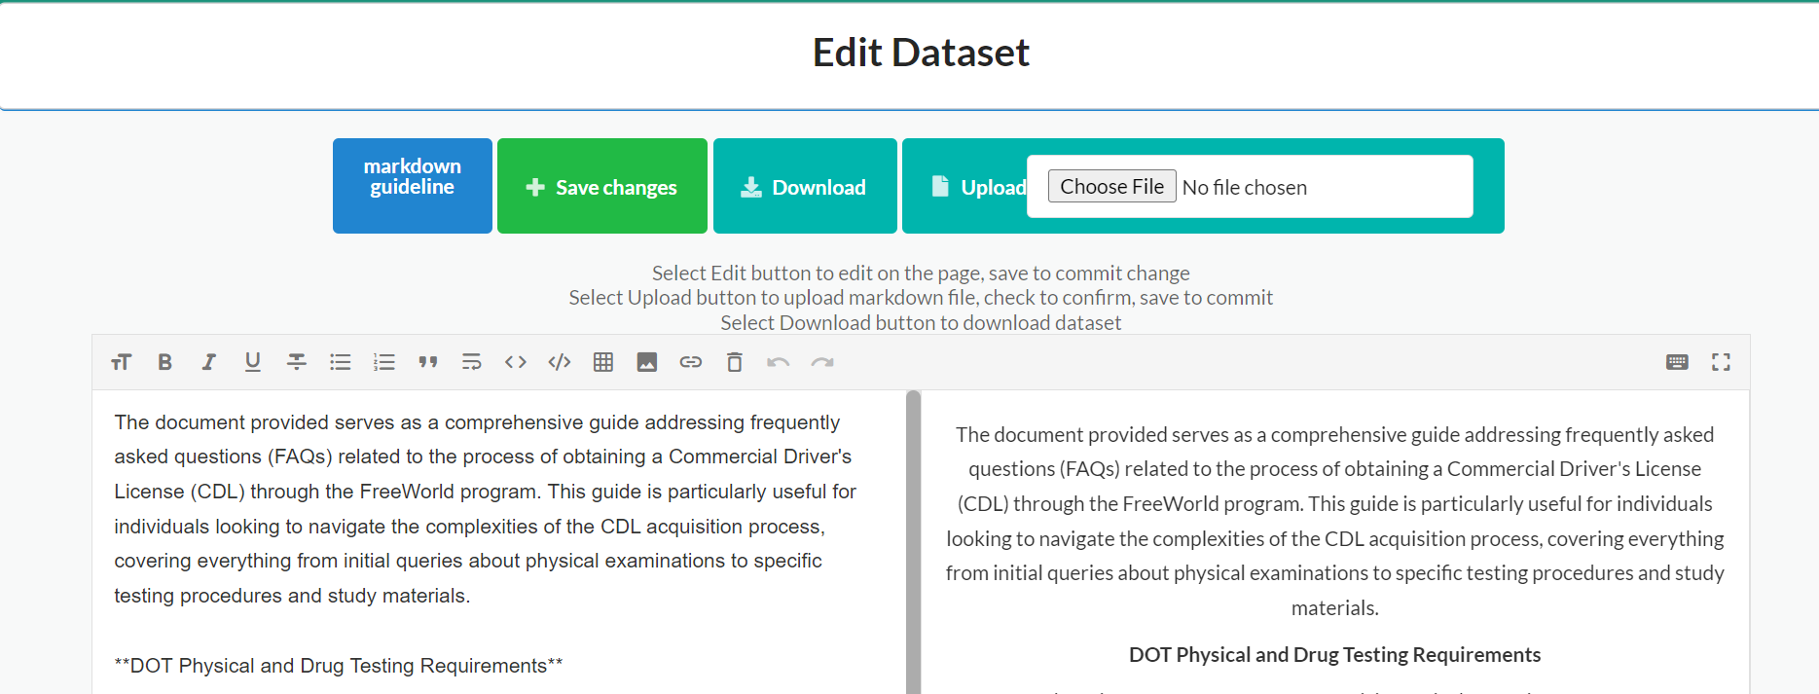The height and width of the screenshot is (694, 1819).
Task: Switch the editor to fullscreen
Action: (1721, 362)
